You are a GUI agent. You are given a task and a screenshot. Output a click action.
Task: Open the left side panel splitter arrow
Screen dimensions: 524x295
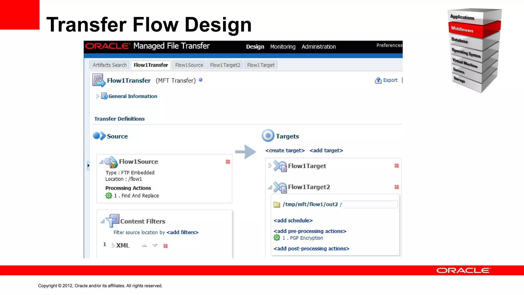pos(88,166)
